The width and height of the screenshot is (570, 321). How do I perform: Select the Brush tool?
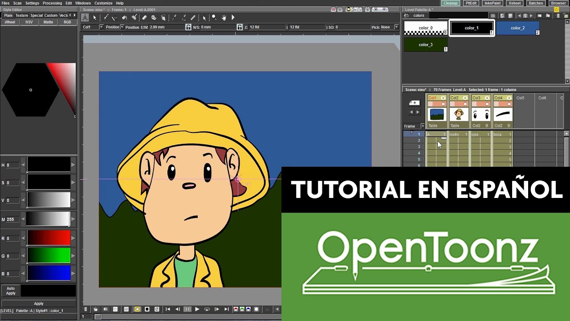pos(106,17)
